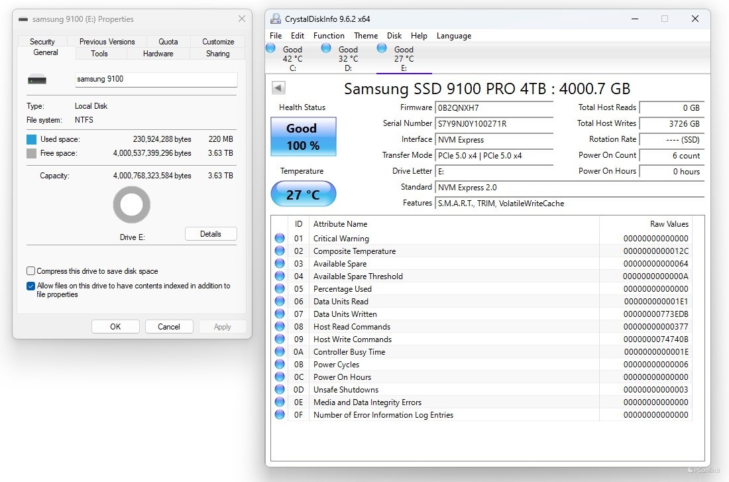Click the Unsafe Shutdowns status orb
The width and height of the screenshot is (729, 482).
(x=280, y=390)
